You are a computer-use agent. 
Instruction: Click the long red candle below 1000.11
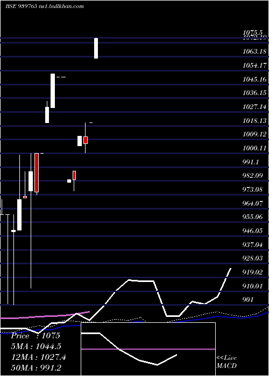point(37,172)
